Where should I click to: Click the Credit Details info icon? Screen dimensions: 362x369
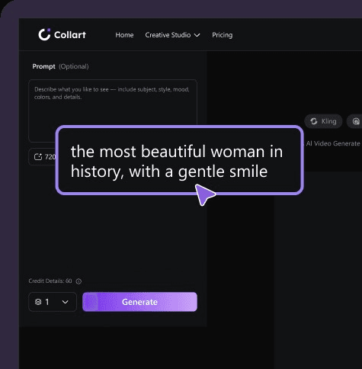tap(78, 281)
